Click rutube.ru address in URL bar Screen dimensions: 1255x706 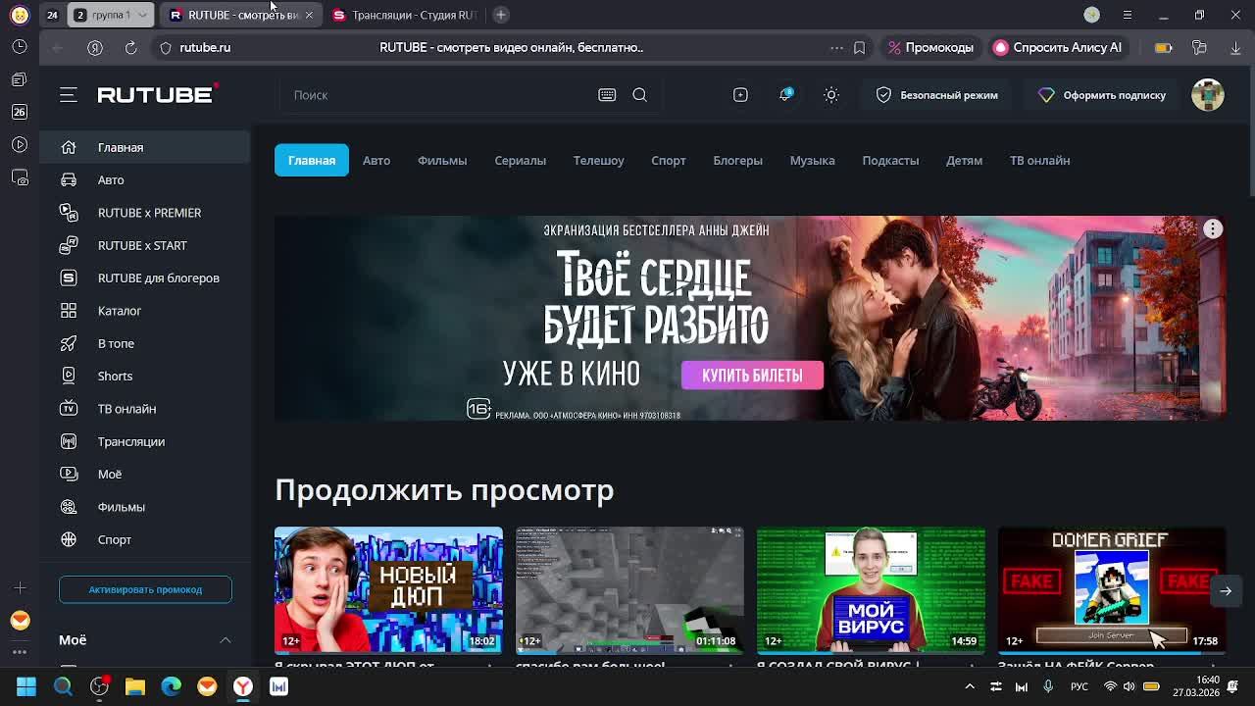click(x=205, y=47)
